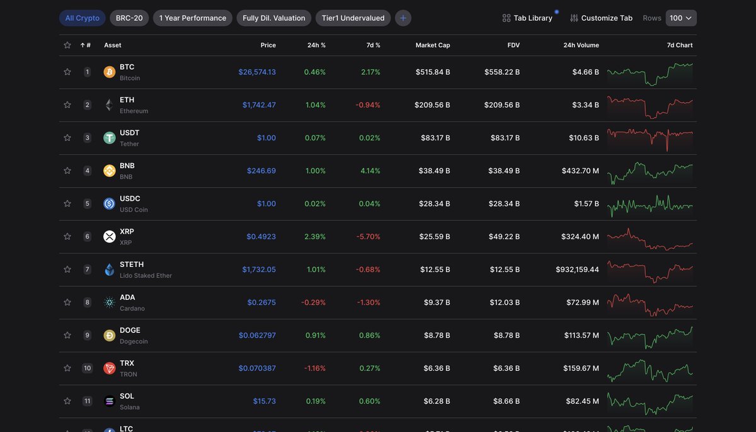This screenshot has height=432, width=756.
Task: Click the Cardano logo icon
Action: (110, 302)
